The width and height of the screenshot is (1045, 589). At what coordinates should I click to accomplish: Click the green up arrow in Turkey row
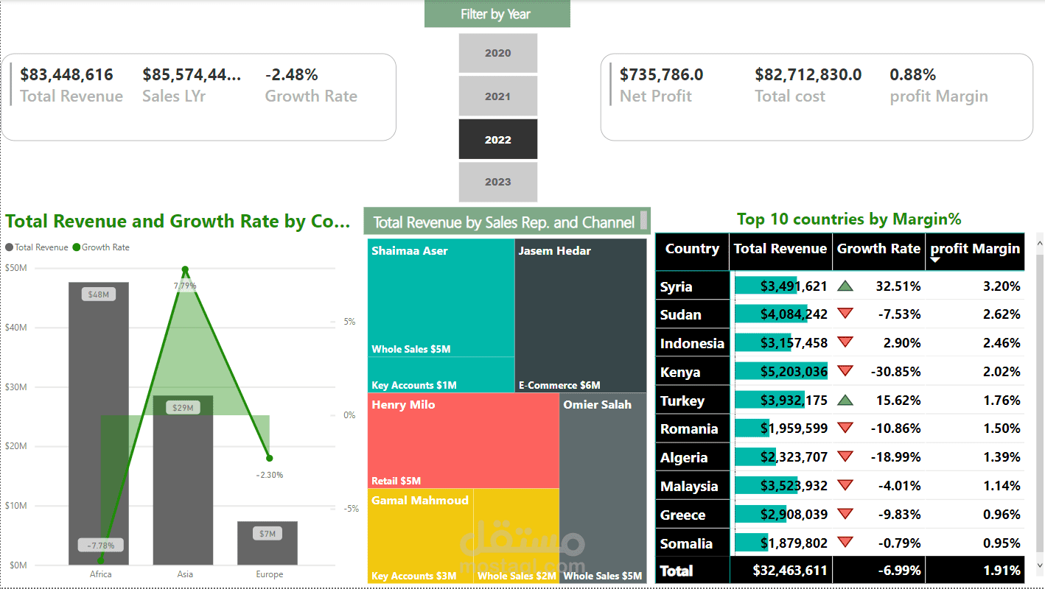[845, 400]
